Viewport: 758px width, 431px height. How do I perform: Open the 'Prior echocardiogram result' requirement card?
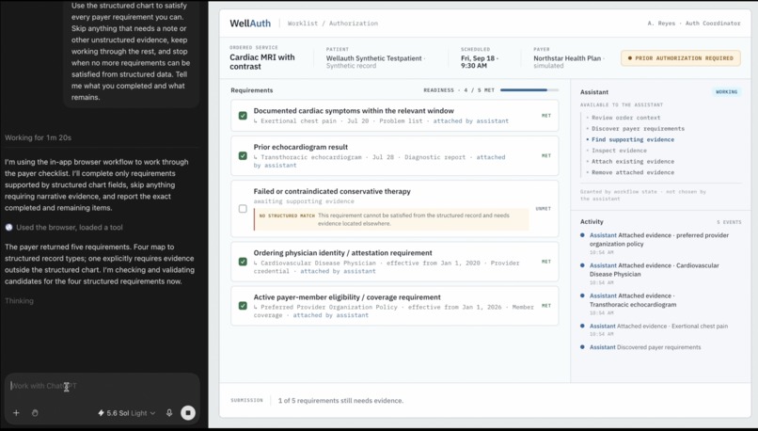pos(394,156)
